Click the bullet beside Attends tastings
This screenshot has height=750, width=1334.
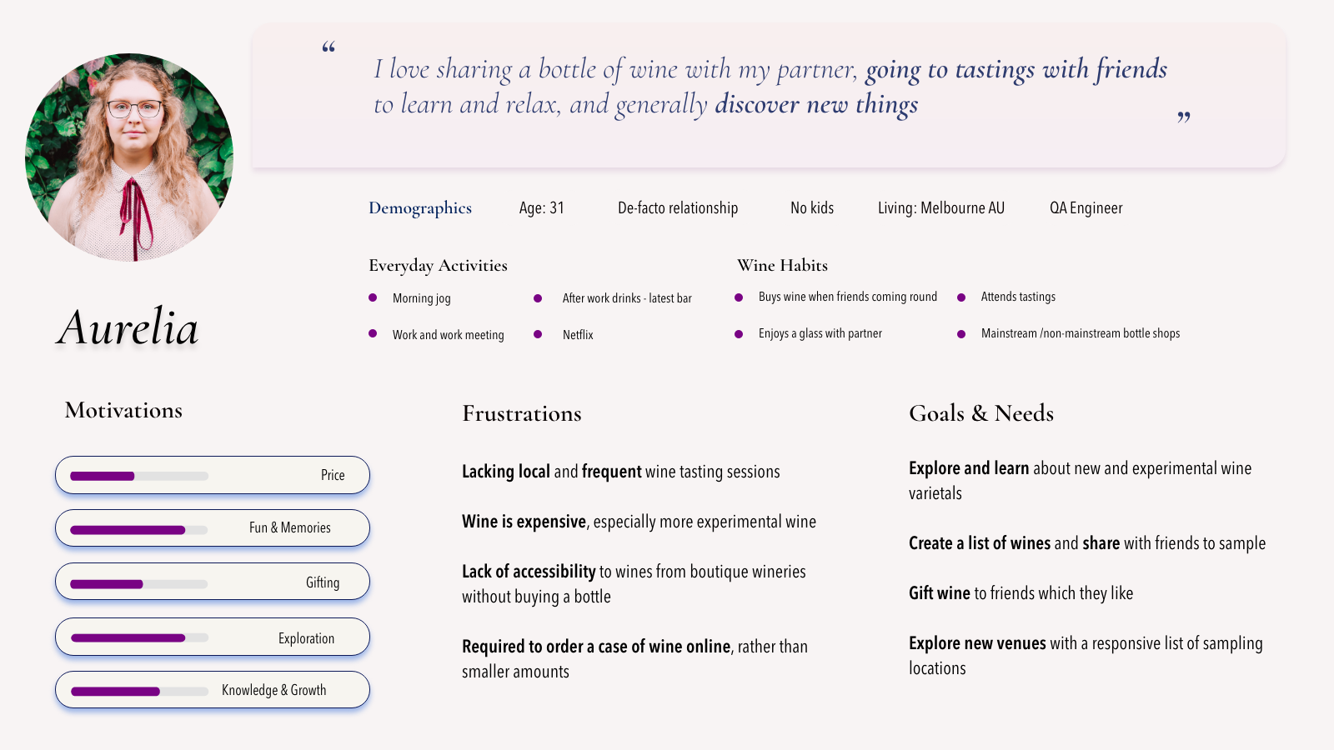[x=961, y=297]
